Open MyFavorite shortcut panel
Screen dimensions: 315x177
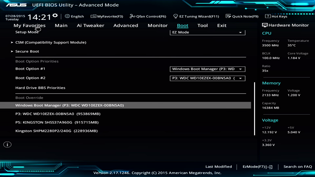(x=107, y=16)
